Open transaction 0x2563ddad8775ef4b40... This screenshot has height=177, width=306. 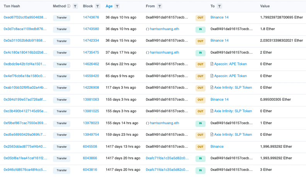tap(25, 147)
